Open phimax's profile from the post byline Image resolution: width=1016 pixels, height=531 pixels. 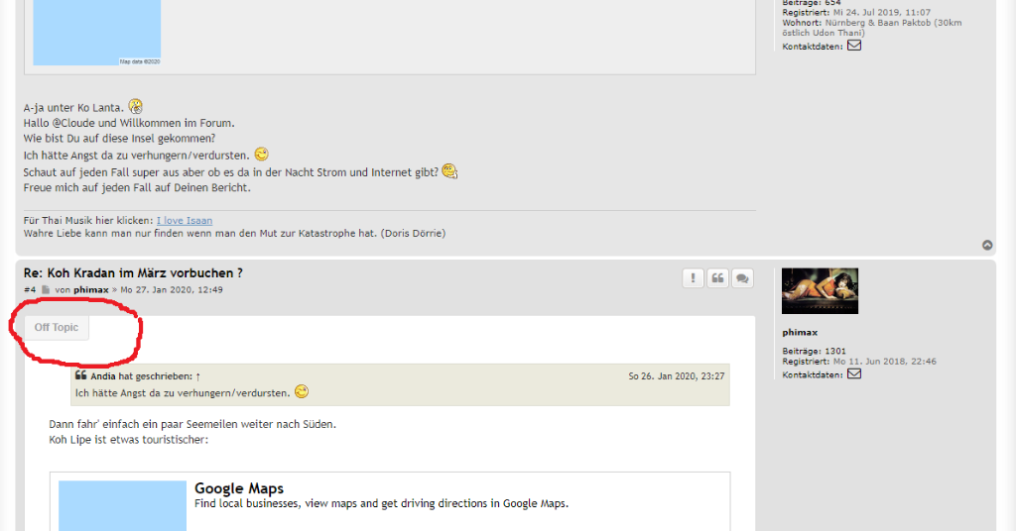coord(90,289)
